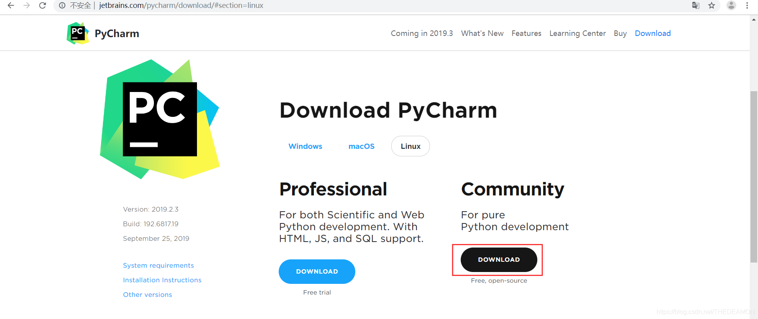Click the vertical scrollbar thumb
This screenshot has height=319, width=758.
point(754,176)
